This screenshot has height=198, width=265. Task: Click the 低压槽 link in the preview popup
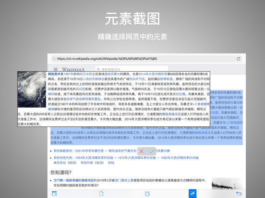tap(181, 94)
